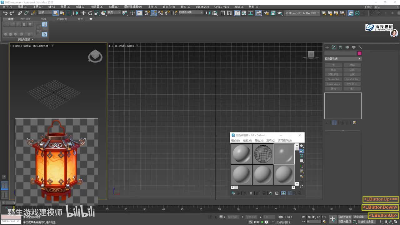Select the Move tool in toolbar
This screenshot has width=400, height=225.
point(83,13)
